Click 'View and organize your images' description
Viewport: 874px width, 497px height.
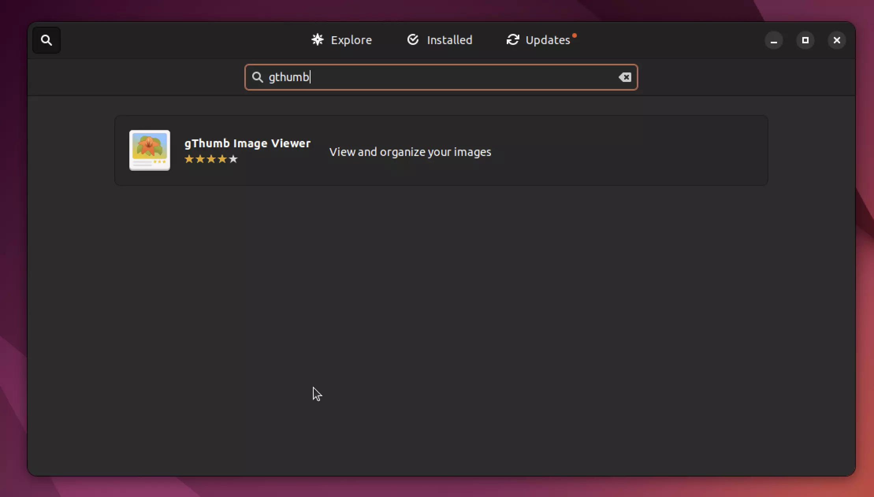click(410, 152)
